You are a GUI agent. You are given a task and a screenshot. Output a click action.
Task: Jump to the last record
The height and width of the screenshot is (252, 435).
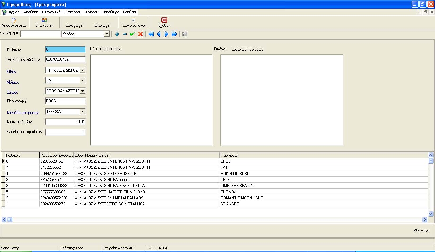[x=174, y=34]
